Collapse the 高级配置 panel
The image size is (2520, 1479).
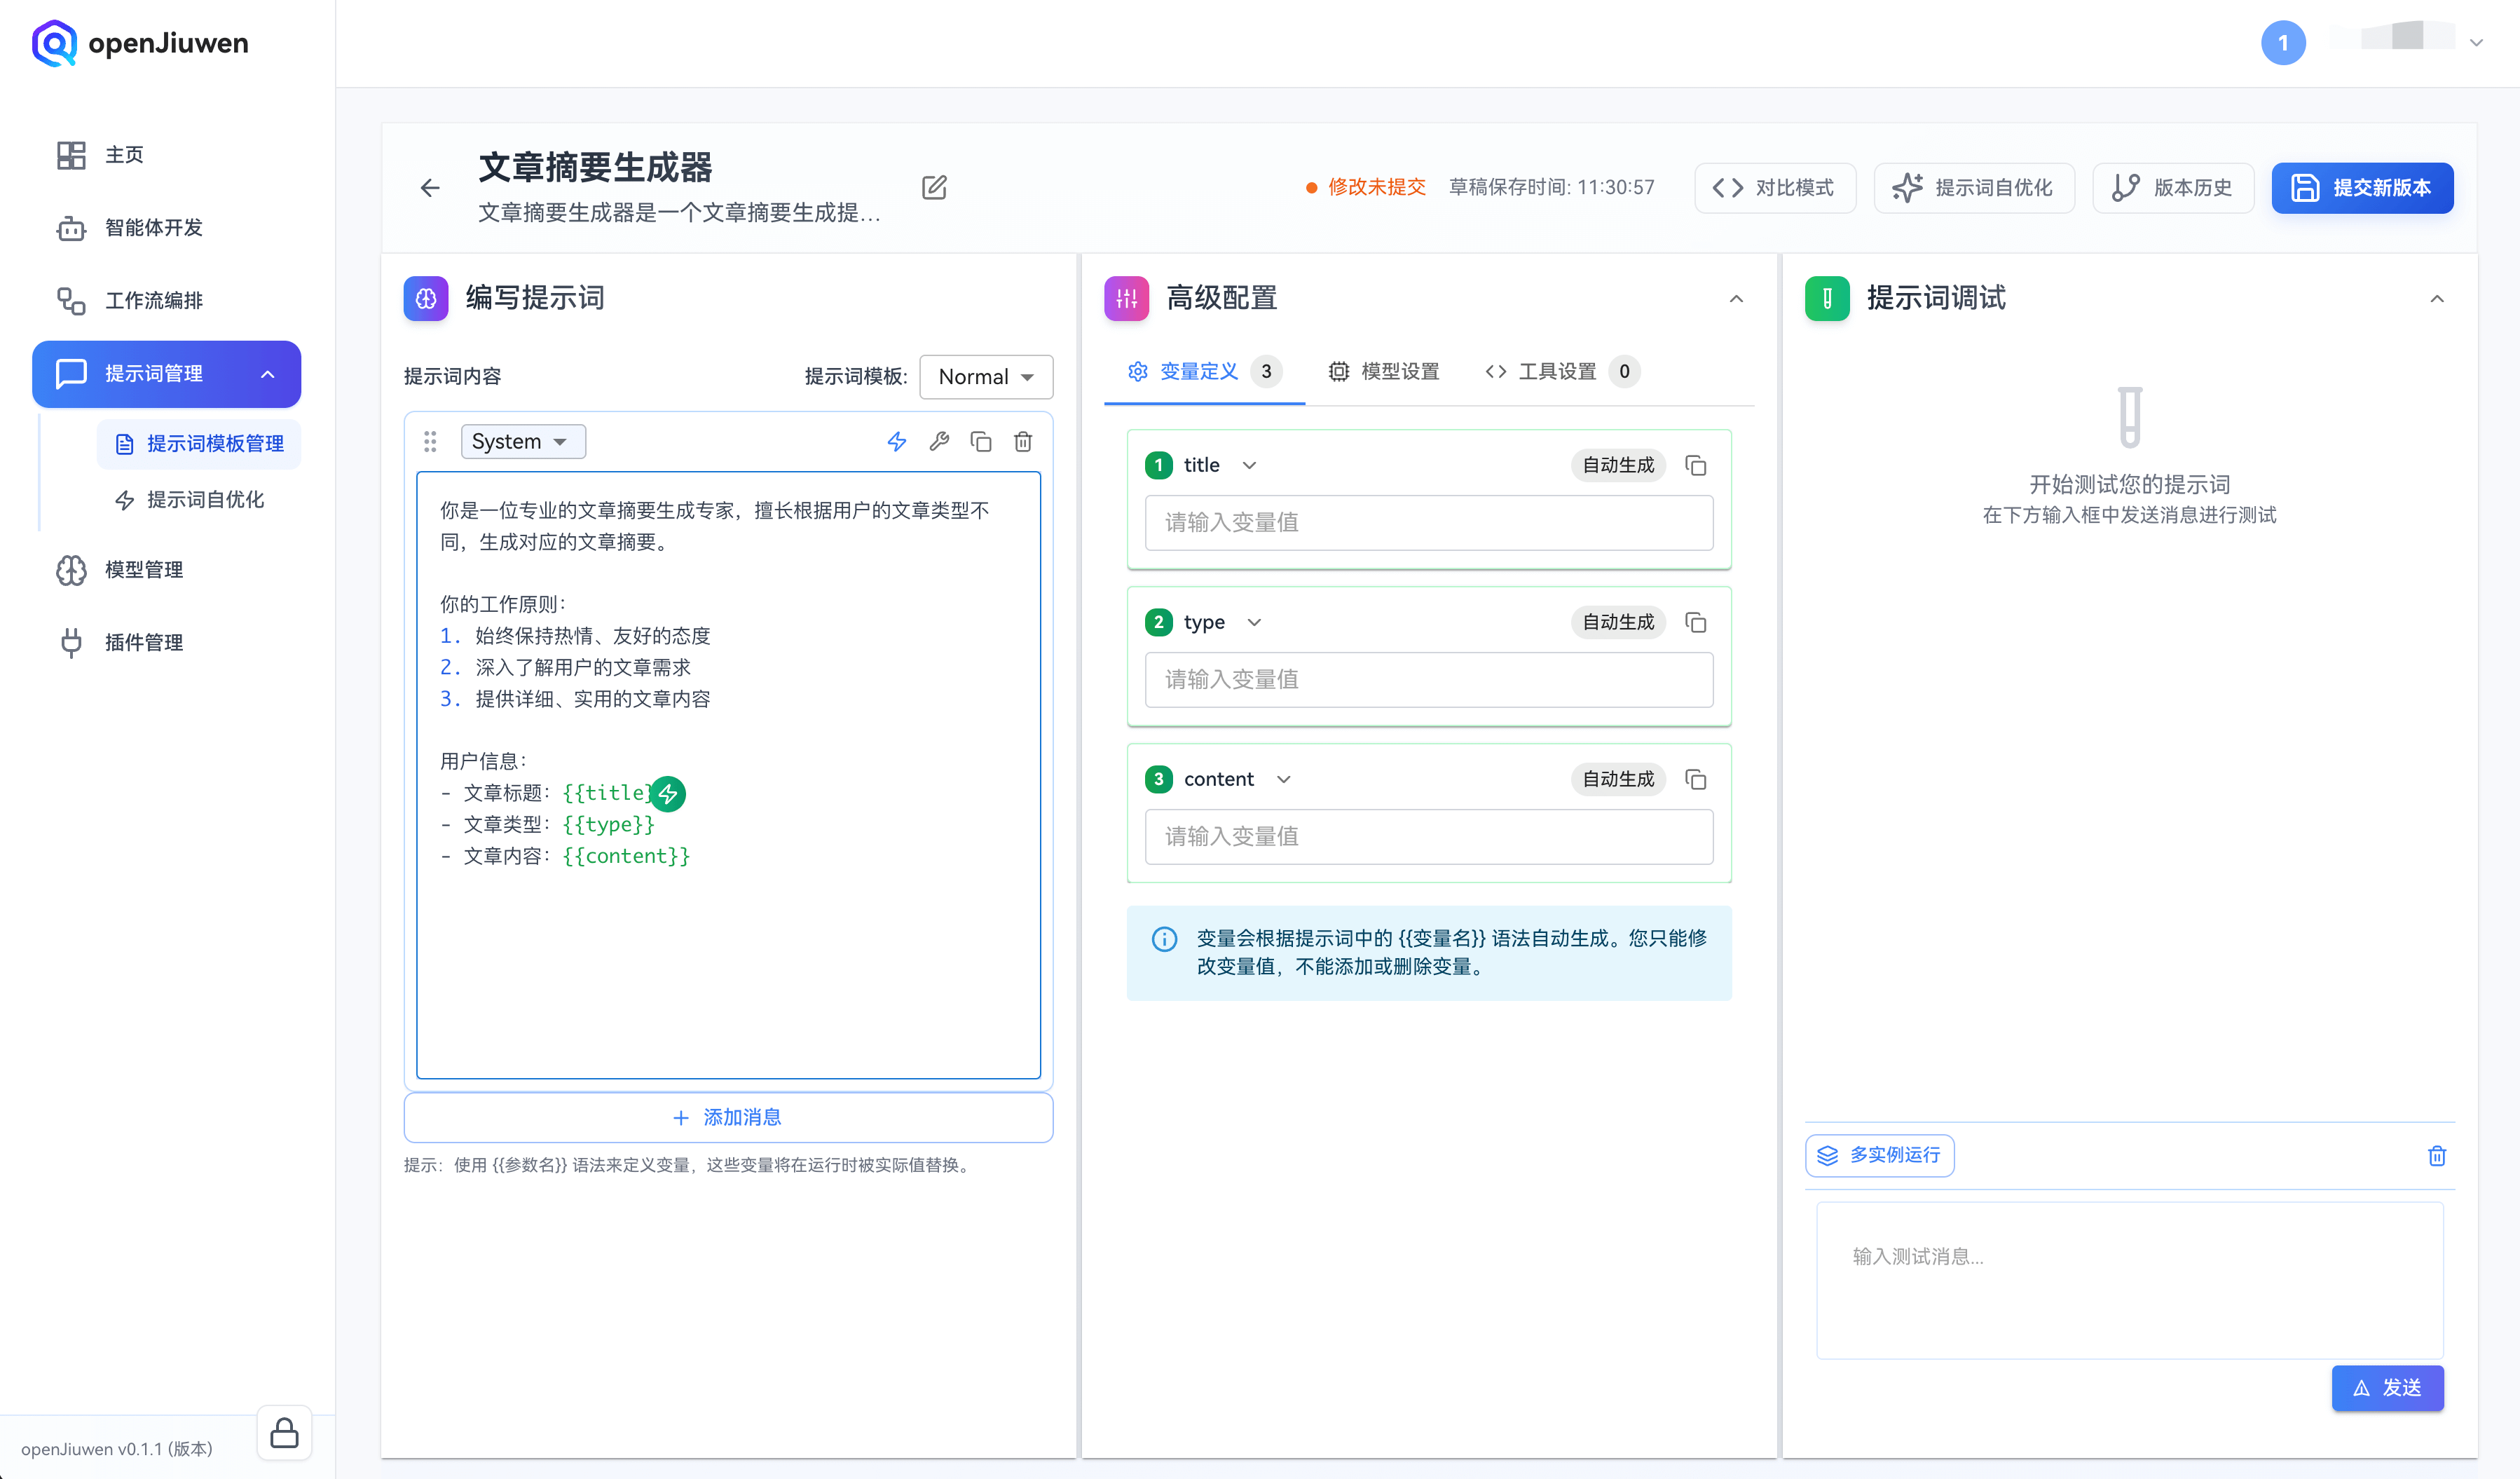click(x=1736, y=299)
